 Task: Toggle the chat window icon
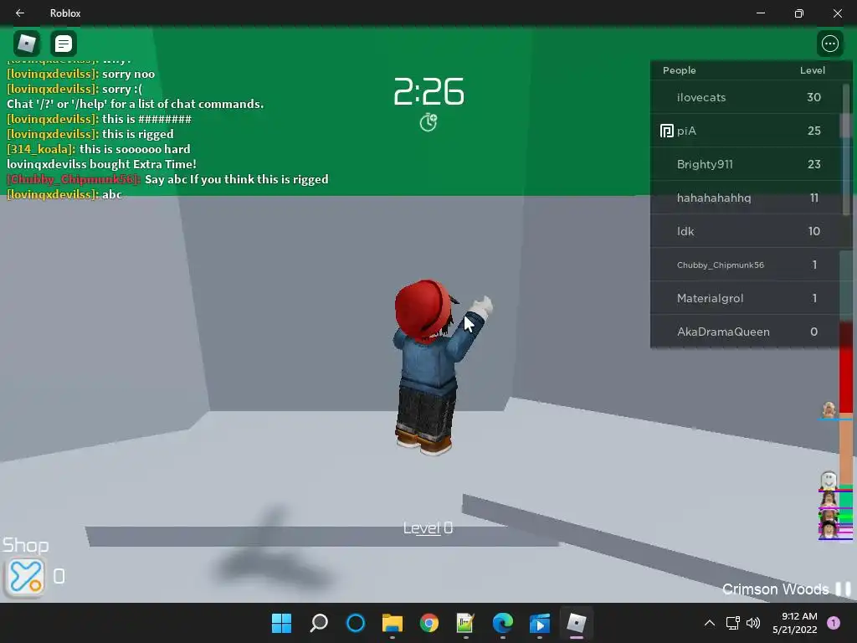(64, 44)
